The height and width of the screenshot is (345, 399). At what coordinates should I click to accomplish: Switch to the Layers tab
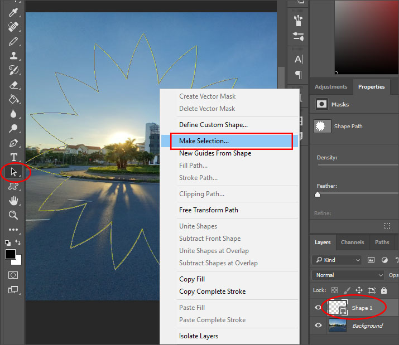[x=323, y=242]
